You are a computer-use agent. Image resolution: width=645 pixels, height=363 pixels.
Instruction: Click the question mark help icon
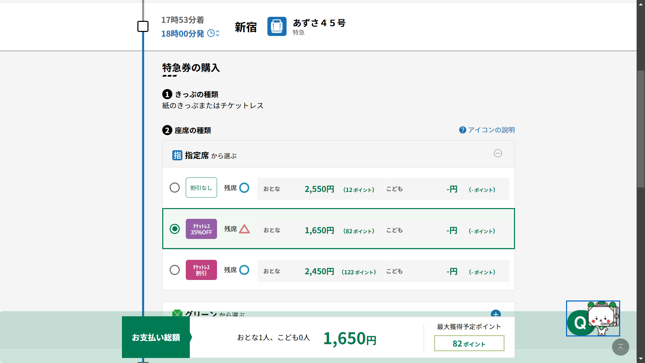click(463, 130)
